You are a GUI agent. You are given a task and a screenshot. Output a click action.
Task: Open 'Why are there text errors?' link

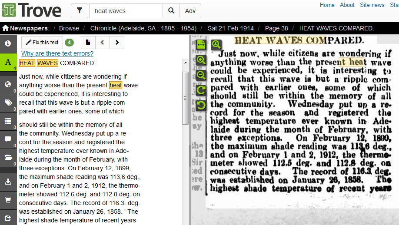click(x=57, y=53)
